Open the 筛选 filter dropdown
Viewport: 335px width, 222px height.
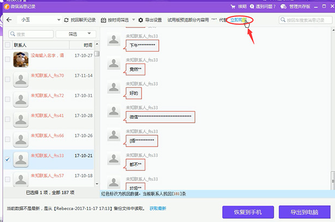pos(76,34)
